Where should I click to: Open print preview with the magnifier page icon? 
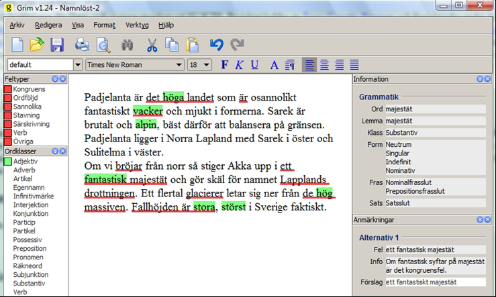point(103,45)
